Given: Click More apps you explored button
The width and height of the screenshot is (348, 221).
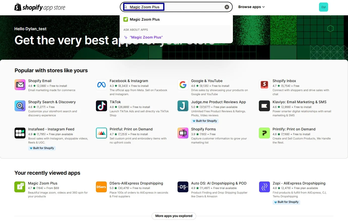Looking at the screenshot, I should pyautogui.click(x=174, y=216).
